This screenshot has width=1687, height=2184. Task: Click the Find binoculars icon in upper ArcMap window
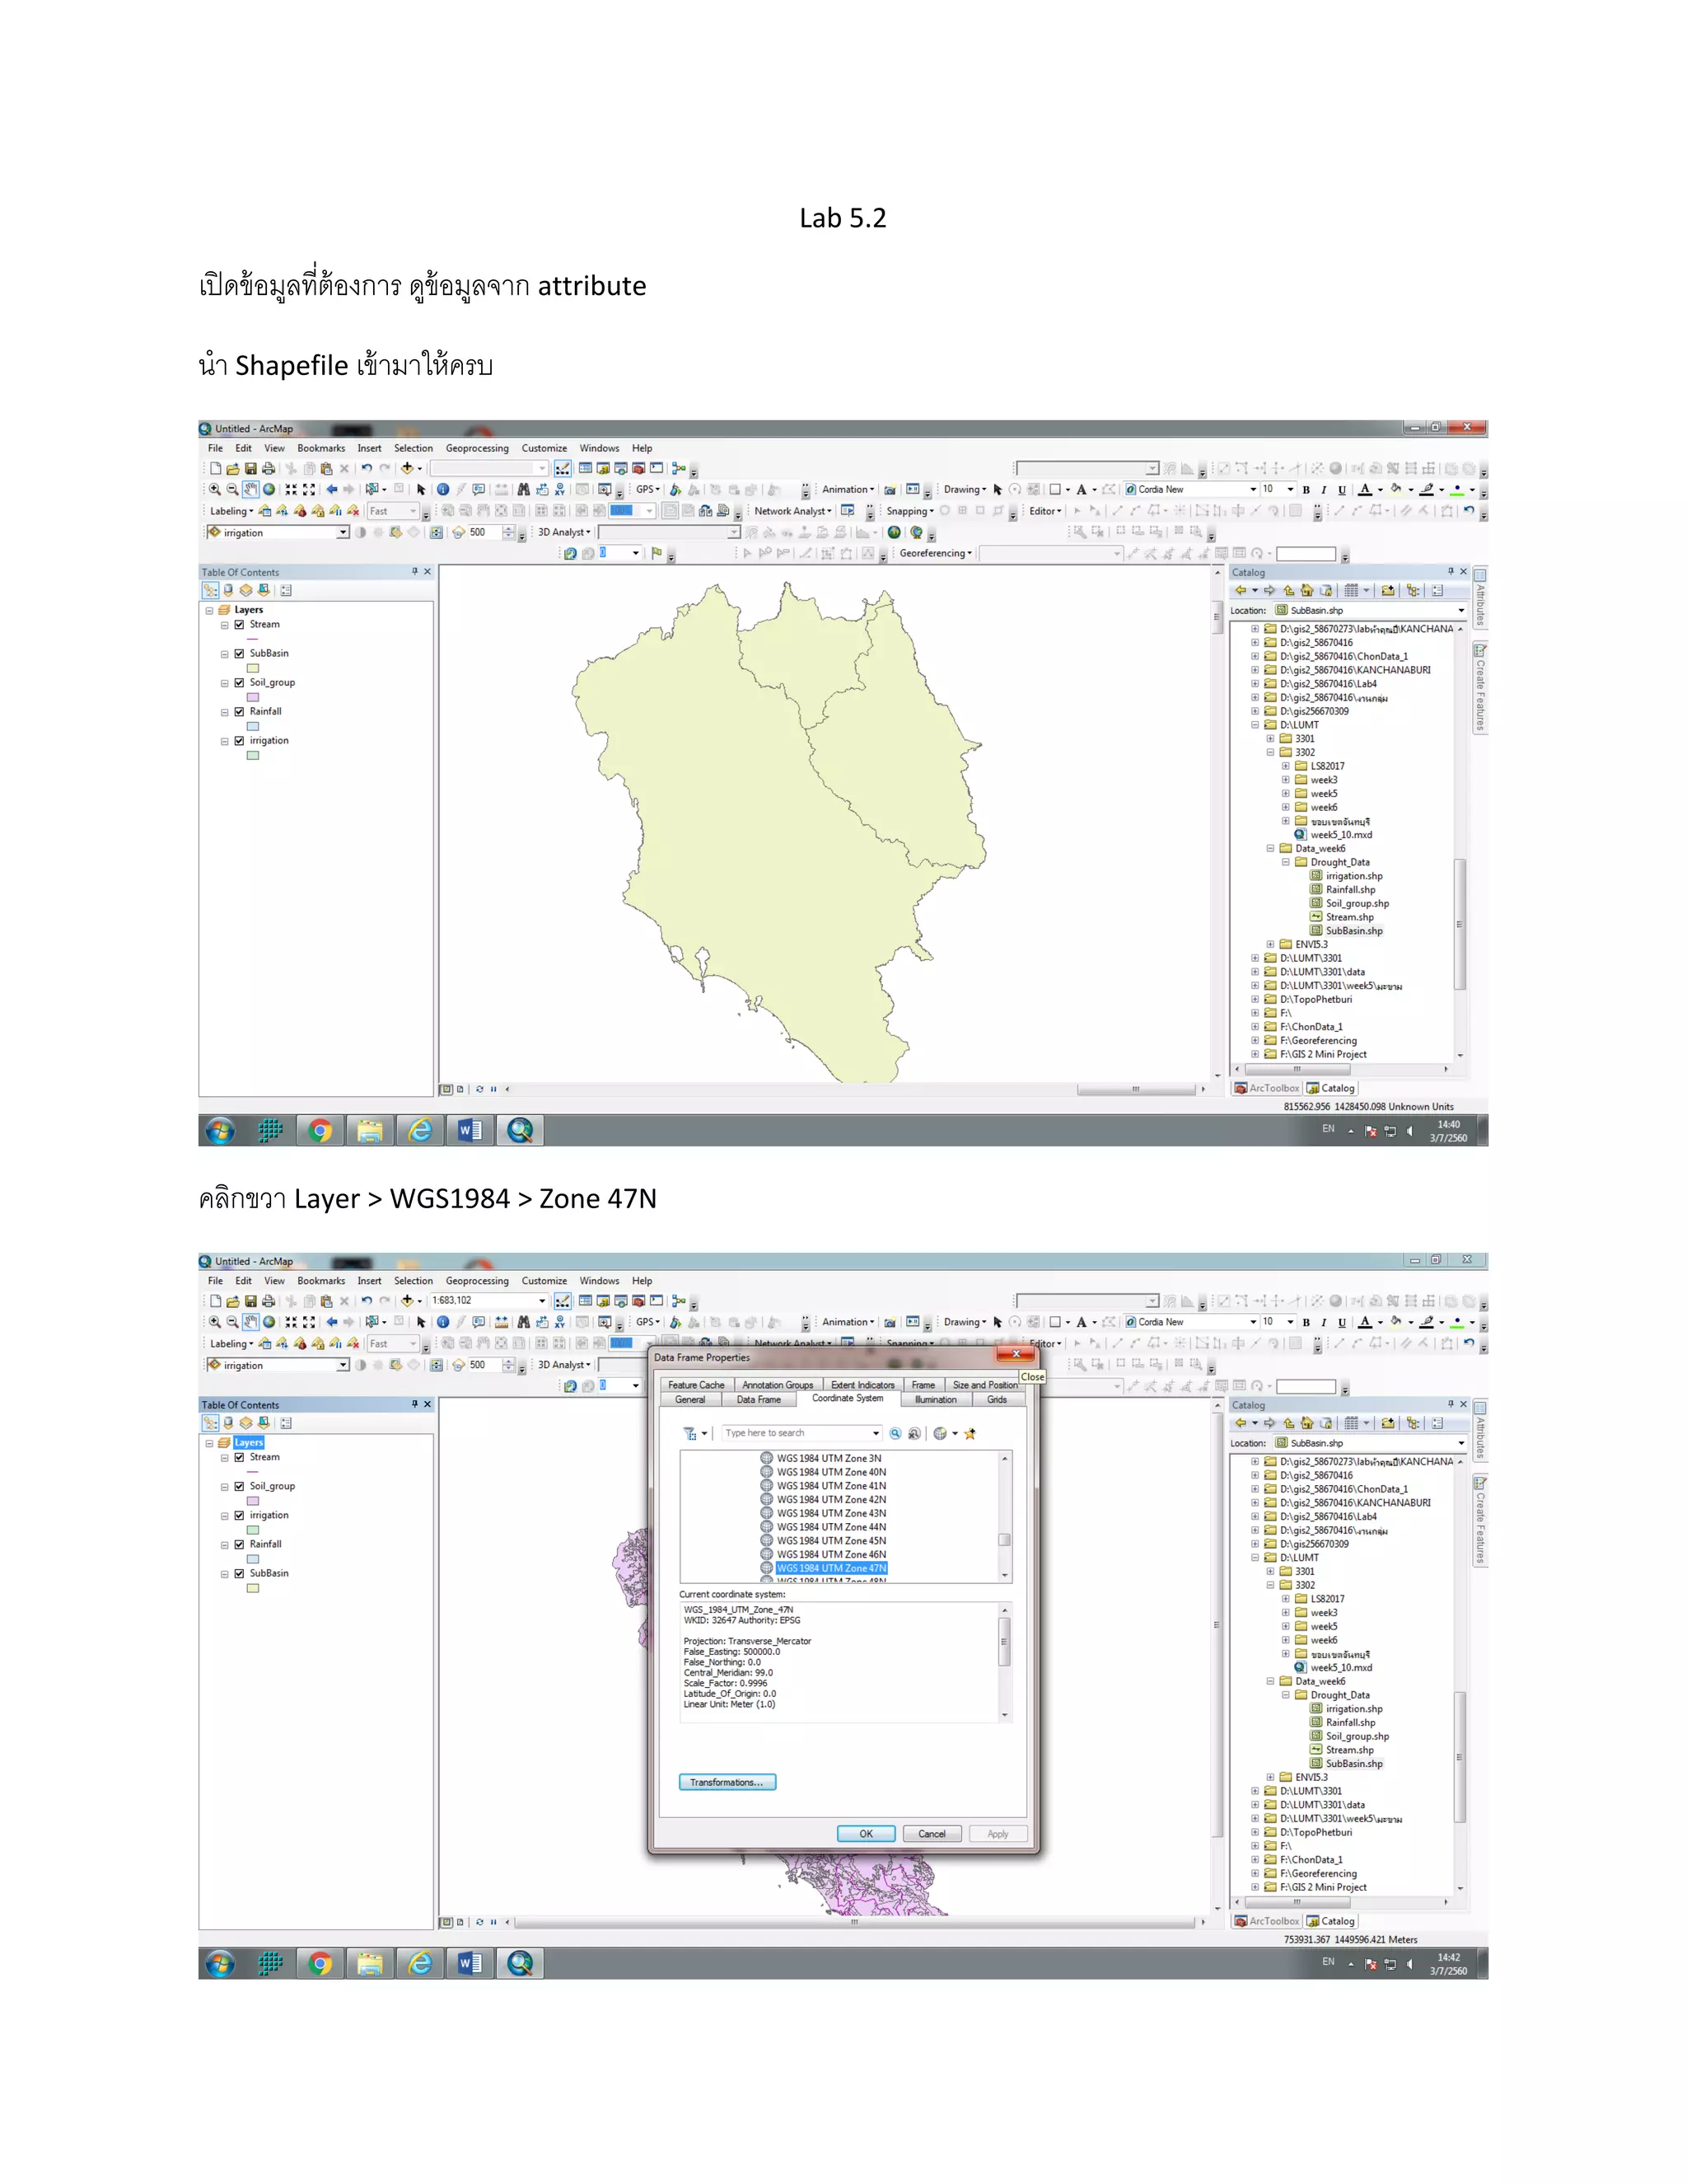click(x=523, y=490)
